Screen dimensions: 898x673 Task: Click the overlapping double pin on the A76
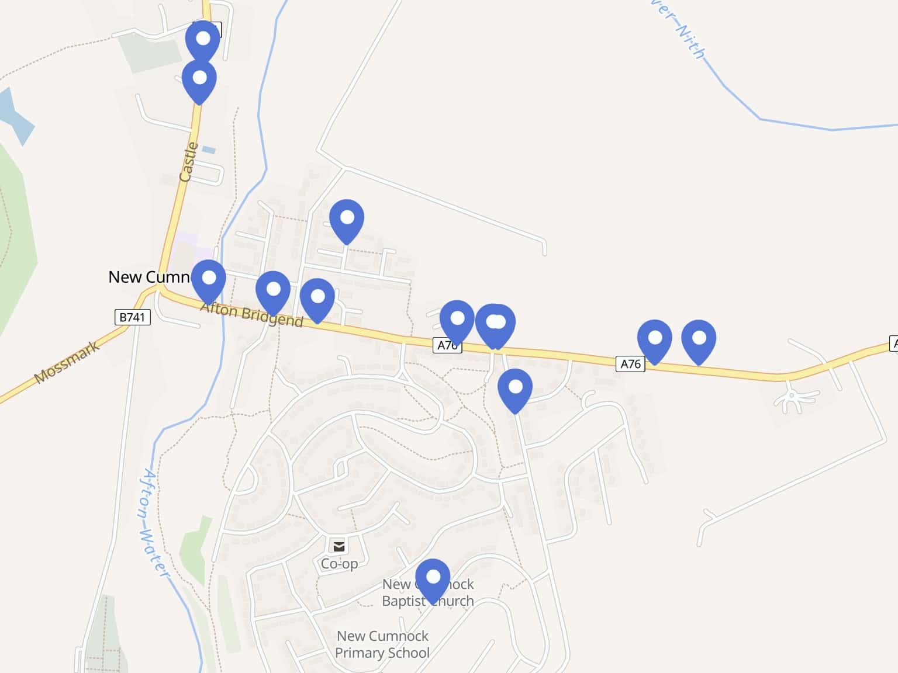point(495,324)
